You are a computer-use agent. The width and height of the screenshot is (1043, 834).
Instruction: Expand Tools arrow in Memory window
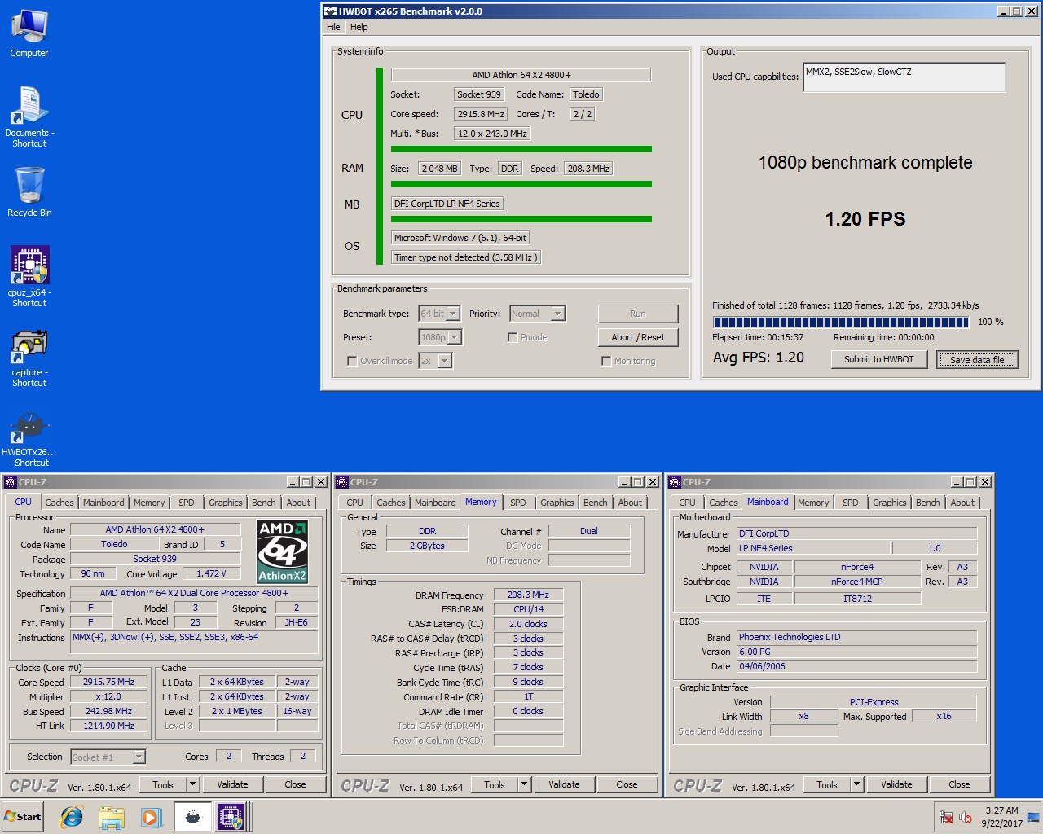[x=525, y=784]
